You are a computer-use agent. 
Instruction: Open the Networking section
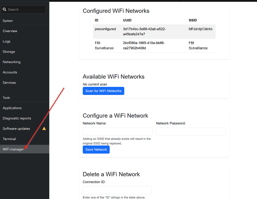(12, 62)
